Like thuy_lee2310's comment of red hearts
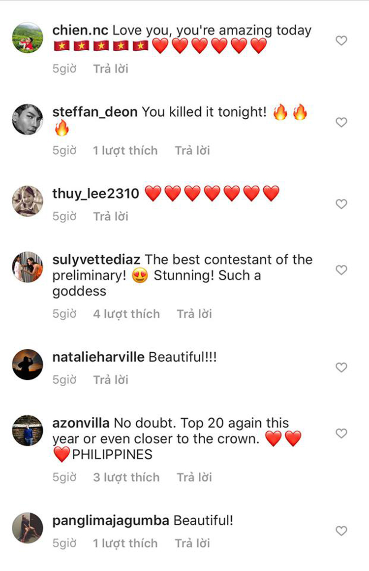 click(341, 204)
